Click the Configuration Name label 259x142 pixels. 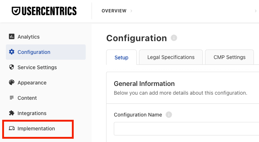click(x=138, y=115)
